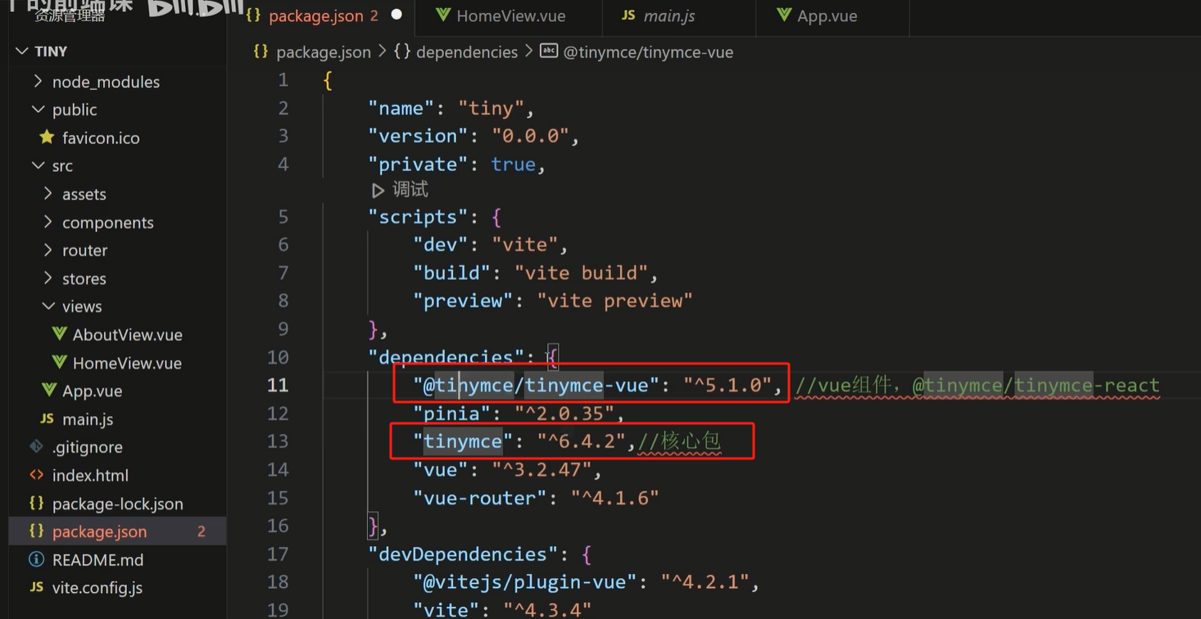Click the unsaved dot on package.json tab

click(397, 16)
